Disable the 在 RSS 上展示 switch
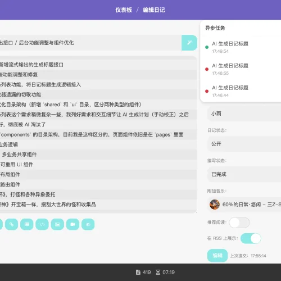 [x=251, y=238]
